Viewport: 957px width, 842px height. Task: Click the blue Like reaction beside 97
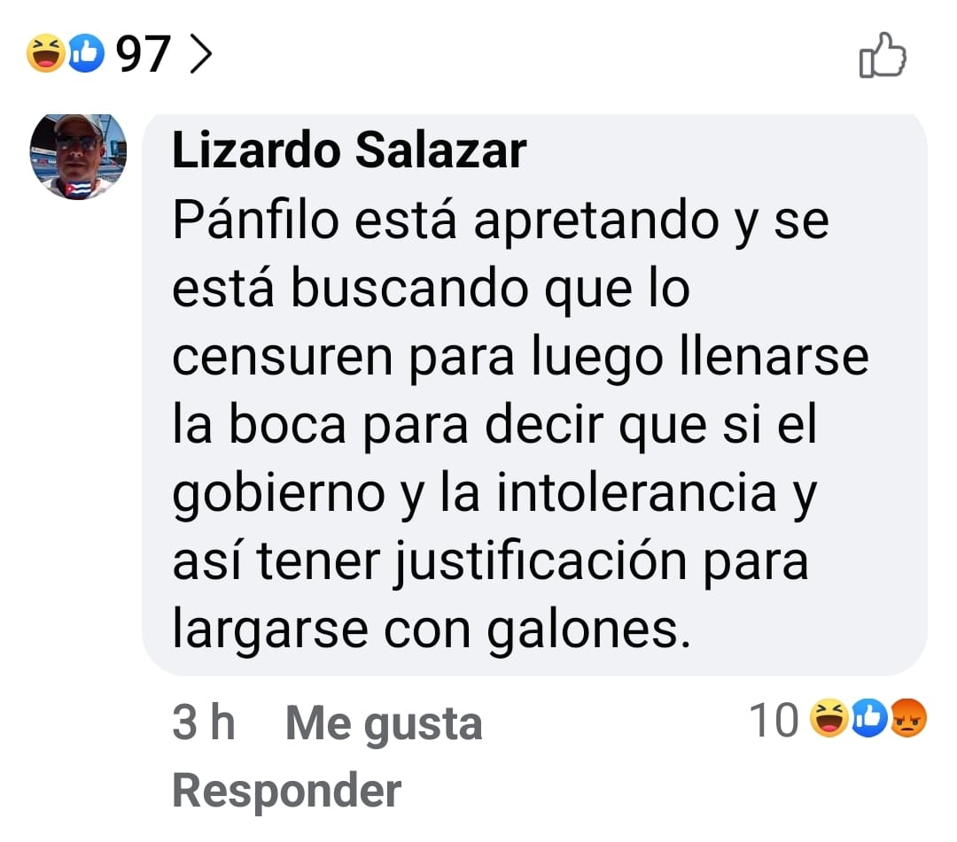coord(85,54)
